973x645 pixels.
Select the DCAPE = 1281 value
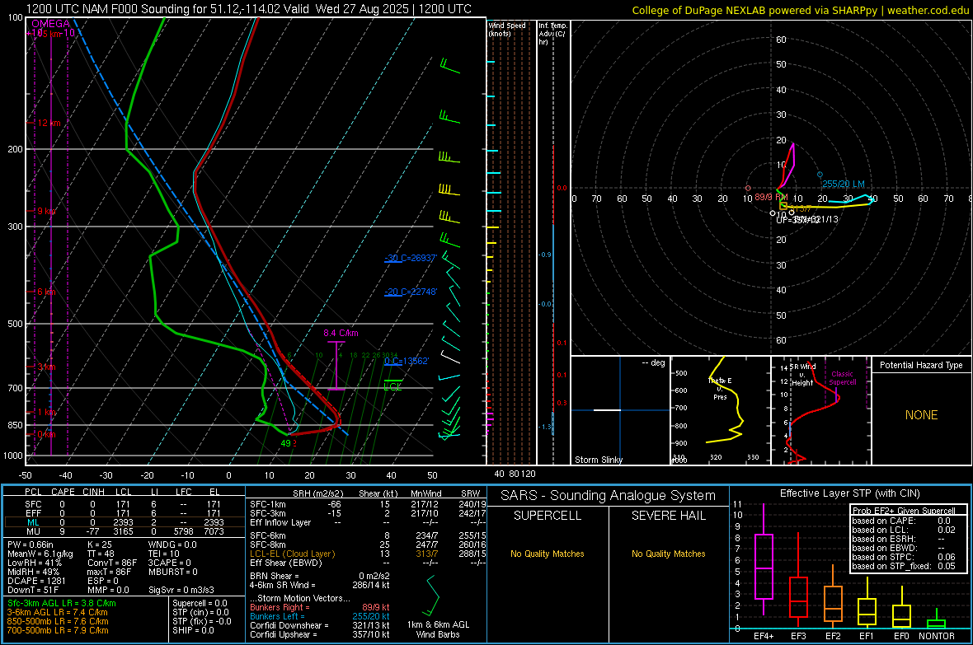(x=36, y=581)
